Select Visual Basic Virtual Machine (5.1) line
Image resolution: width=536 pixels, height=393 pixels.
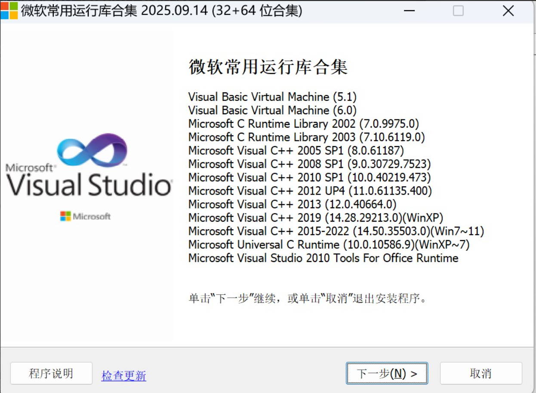coord(272,97)
